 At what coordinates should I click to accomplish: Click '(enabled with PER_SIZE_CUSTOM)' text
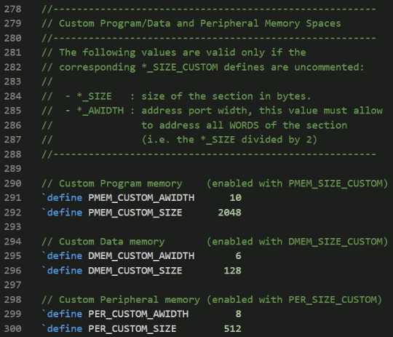coord(294,300)
